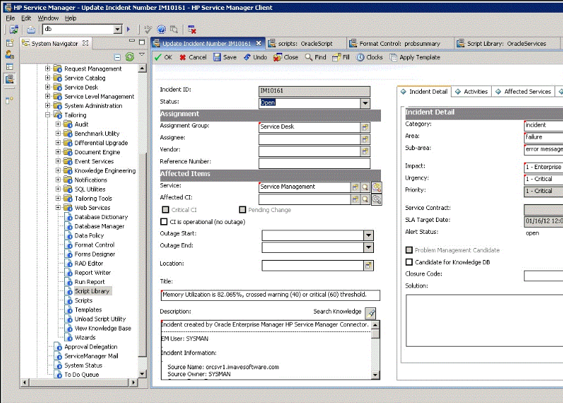The height and width of the screenshot is (403, 563).
Task: Click the Fill icon for Location field
Action: click(x=368, y=266)
